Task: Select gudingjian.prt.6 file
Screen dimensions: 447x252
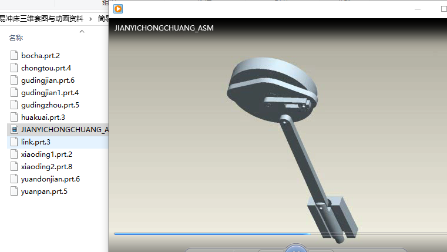Action: [x=48, y=80]
